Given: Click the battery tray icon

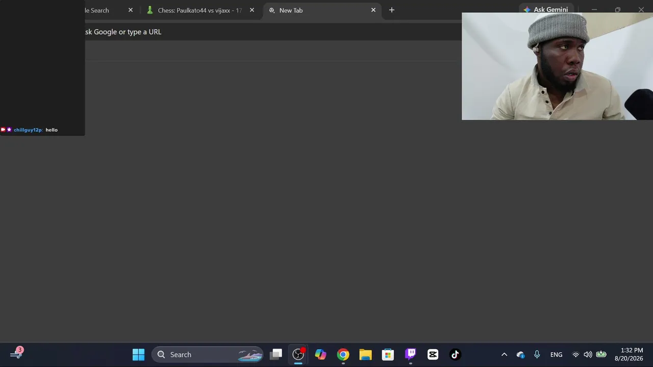Looking at the screenshot, I should click(x=601, y=355).
